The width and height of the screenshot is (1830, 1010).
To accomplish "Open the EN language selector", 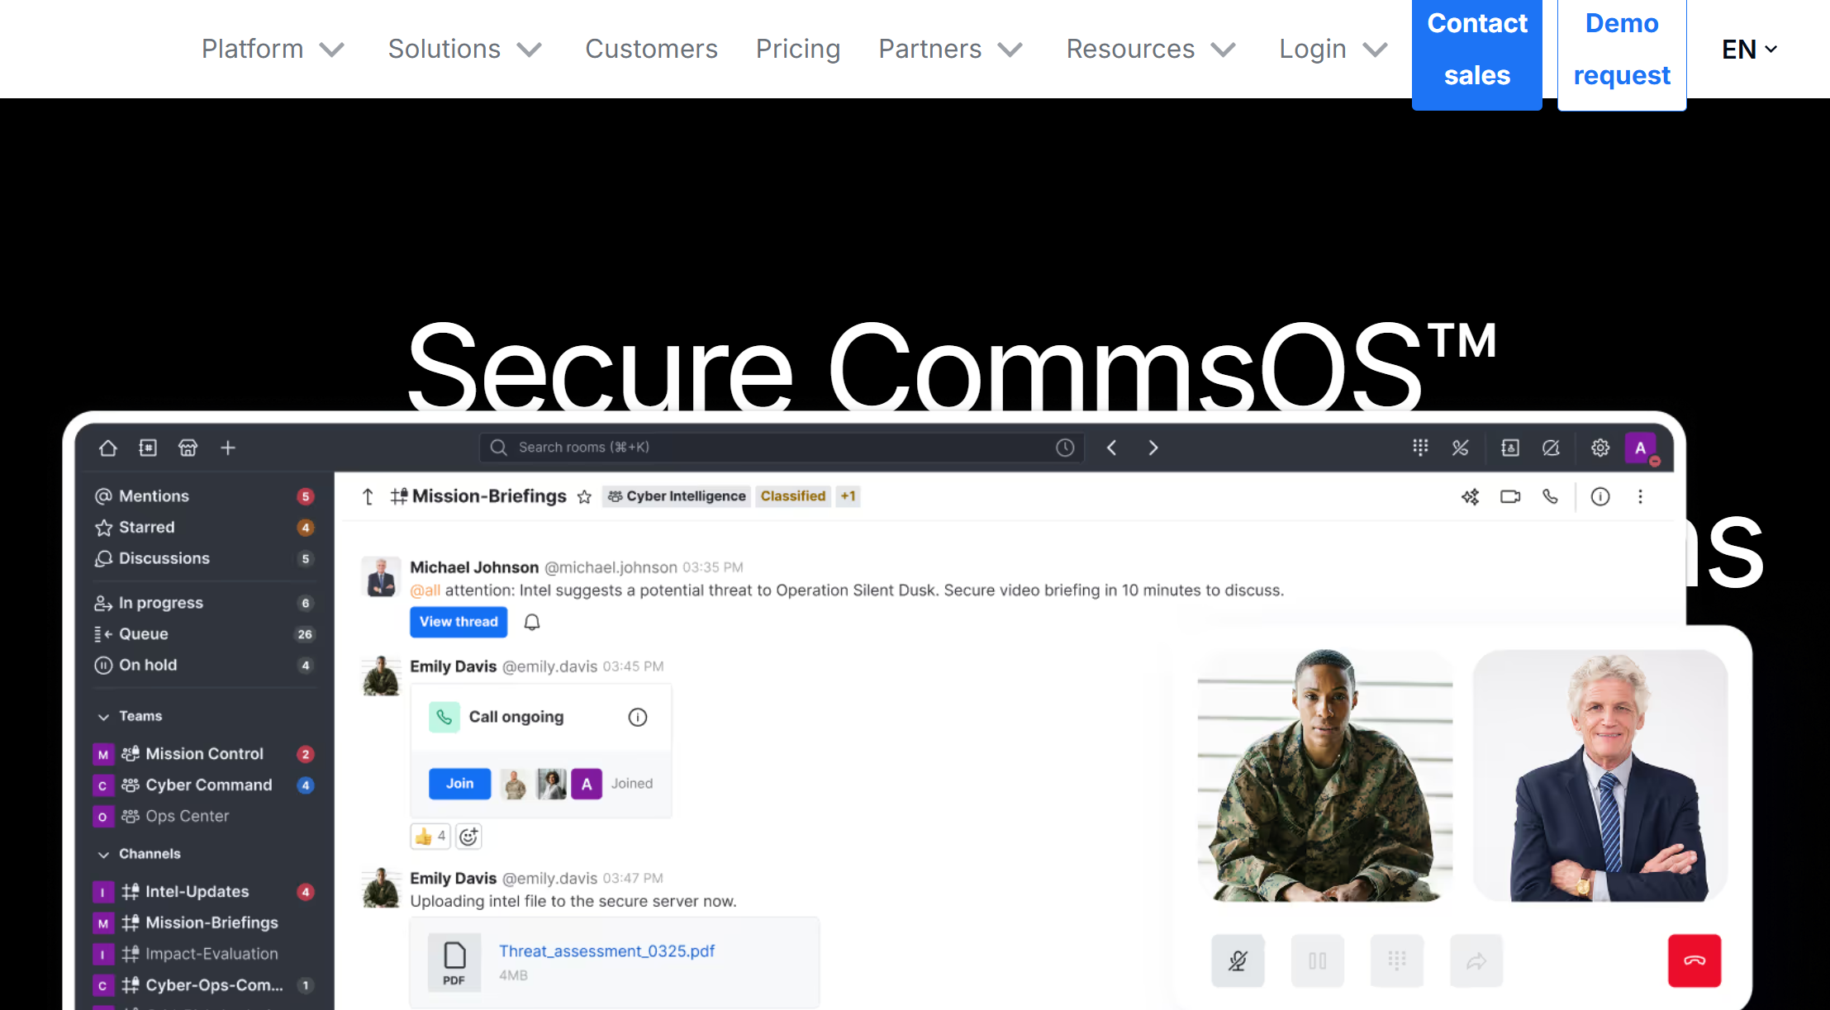I will pos(1749,50).
